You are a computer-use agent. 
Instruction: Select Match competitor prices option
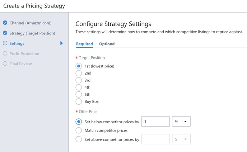click(x=79, y=130)
